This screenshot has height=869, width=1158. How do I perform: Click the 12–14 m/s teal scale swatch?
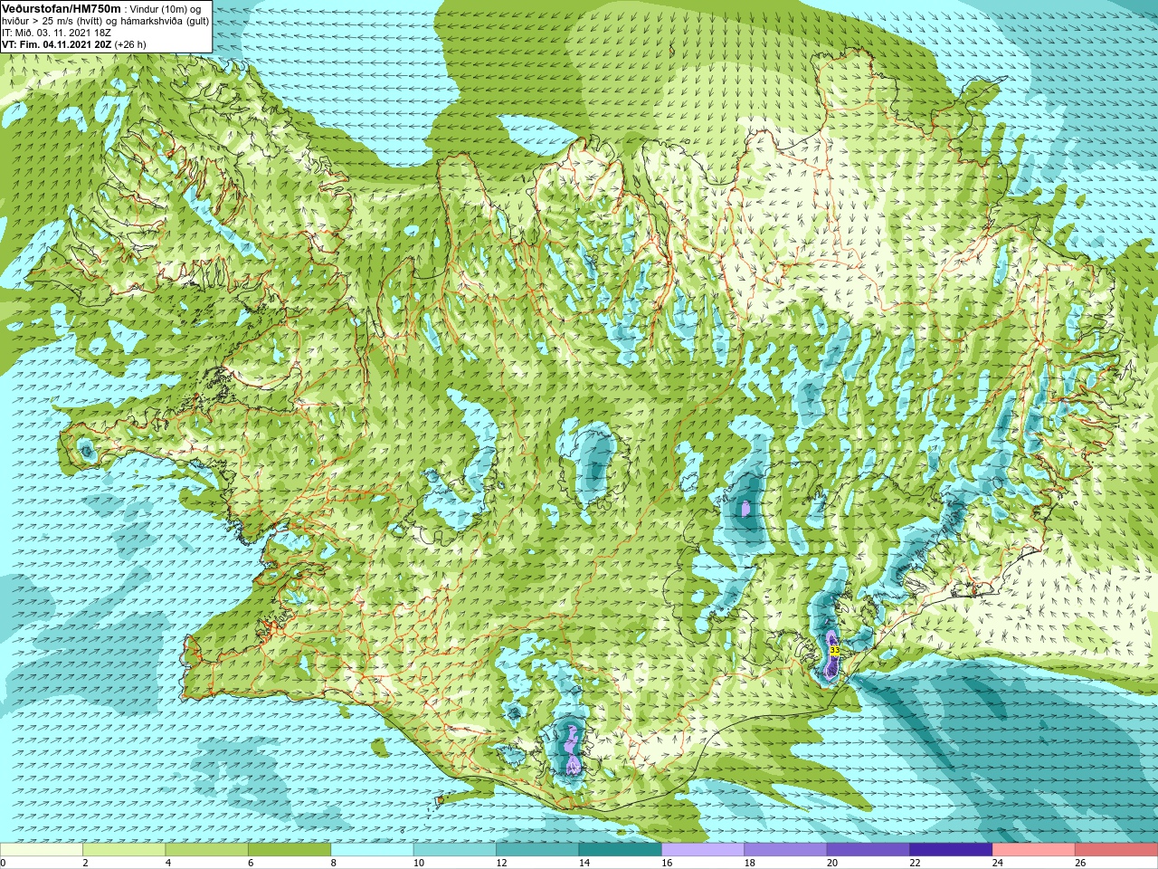tap(537, 850)
